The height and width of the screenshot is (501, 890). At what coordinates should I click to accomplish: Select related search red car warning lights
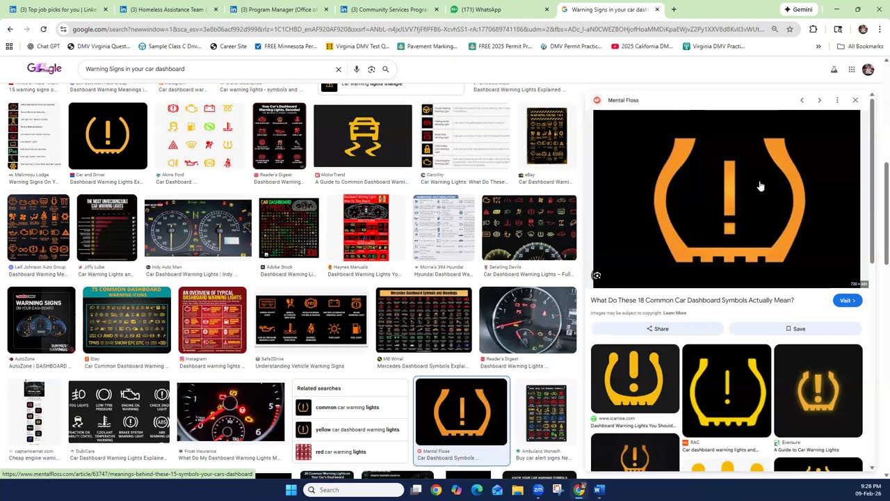point(351,452)
